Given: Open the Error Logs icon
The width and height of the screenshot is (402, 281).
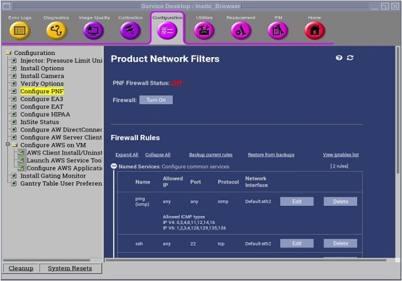Looking at the screenshot, I should click(19, 30).
